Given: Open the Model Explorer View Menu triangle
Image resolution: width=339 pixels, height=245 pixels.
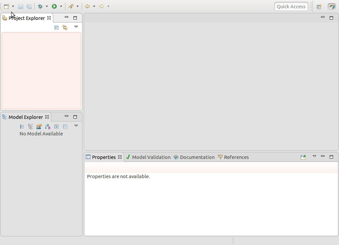Looking at the screenshot, I should 76,126.
